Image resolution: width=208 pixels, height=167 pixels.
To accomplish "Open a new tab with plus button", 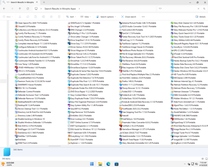I will click(x=44, y=2).
